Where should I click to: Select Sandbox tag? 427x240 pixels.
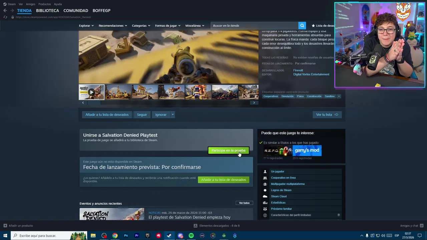tap(330, 96)
